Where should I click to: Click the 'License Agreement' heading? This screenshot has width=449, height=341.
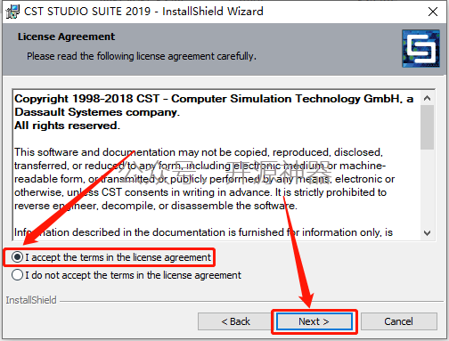point(66,37)
